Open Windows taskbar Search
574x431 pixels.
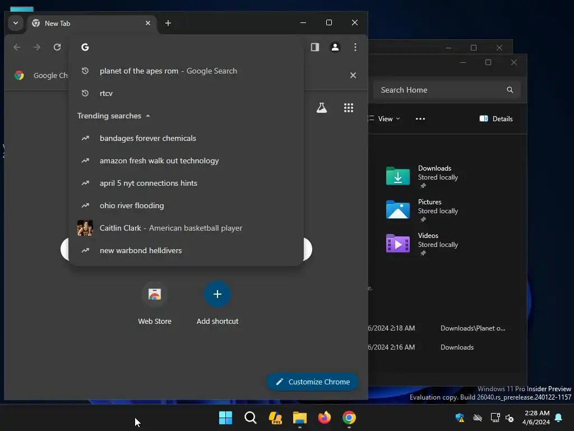point(251,418)
